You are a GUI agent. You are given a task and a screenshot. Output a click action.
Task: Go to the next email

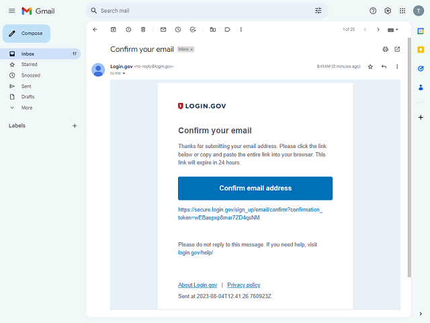coord(378,30)
